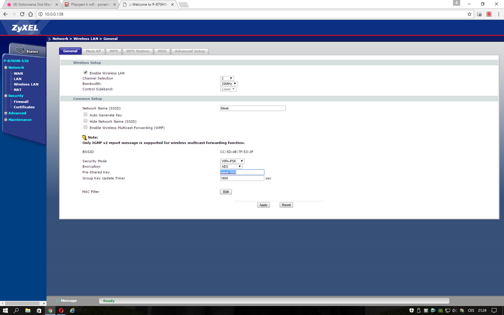Click the Pre-Shared Key input field
Image resolution: width=504 pixels, height=315 pixels.
(x=242, y=172)
